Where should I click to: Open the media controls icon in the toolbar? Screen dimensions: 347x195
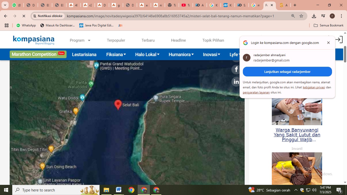[x=323, y=16]
